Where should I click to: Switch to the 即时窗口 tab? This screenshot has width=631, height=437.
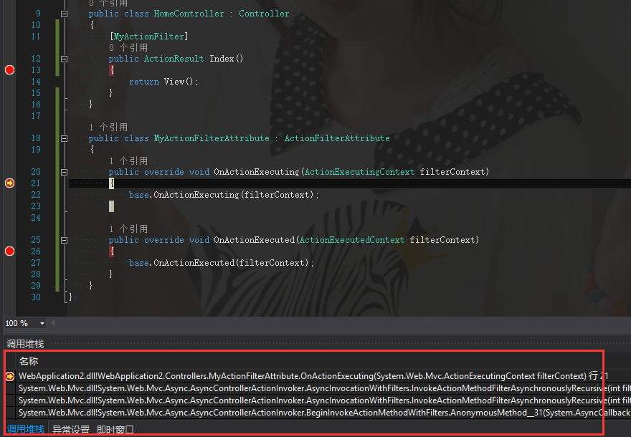pyautogui.click(x=115, y=429)
